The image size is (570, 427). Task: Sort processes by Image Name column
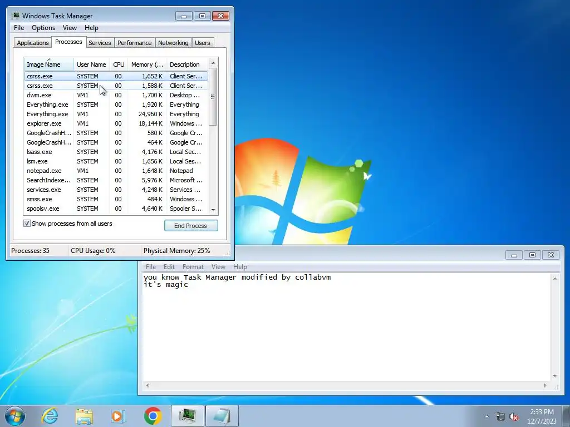coord(49,64)
